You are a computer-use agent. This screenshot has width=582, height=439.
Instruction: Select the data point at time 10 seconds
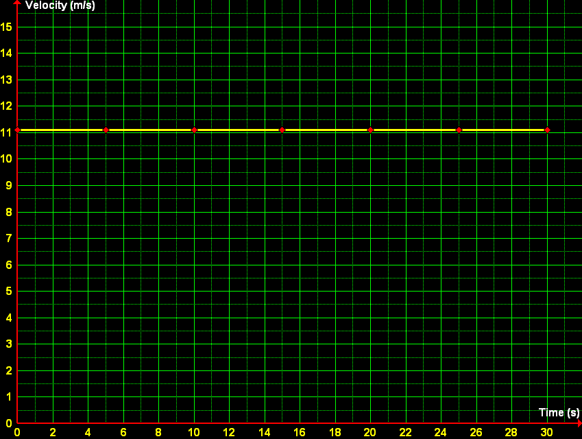coord(195,129)
